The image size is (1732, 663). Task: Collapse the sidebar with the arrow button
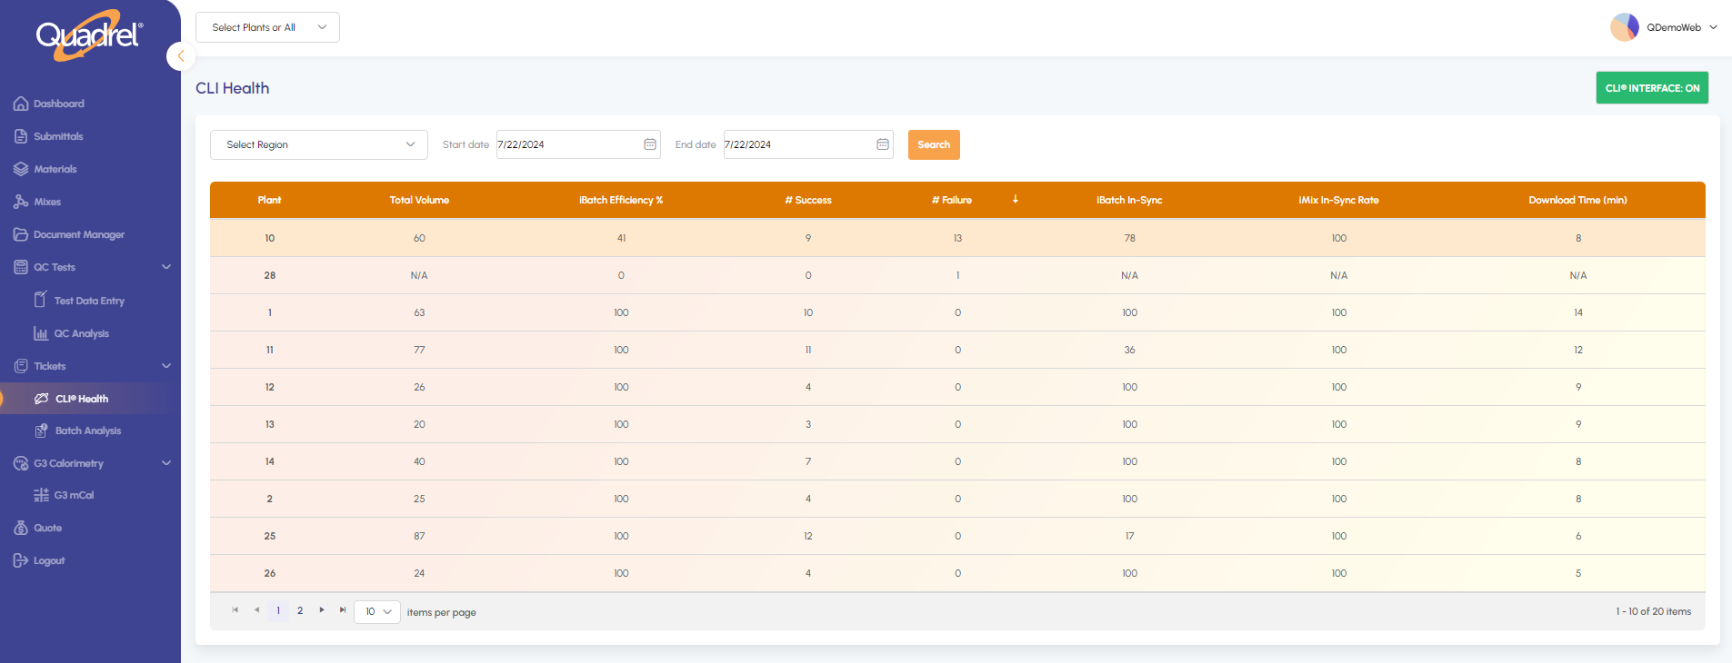[181, 56]
